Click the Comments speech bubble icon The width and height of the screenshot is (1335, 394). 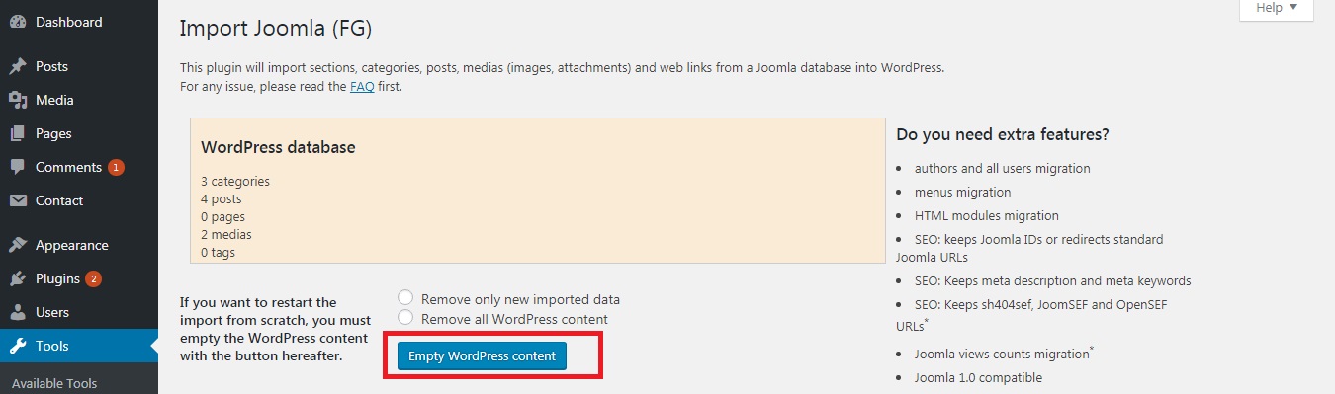coord(18,167)
